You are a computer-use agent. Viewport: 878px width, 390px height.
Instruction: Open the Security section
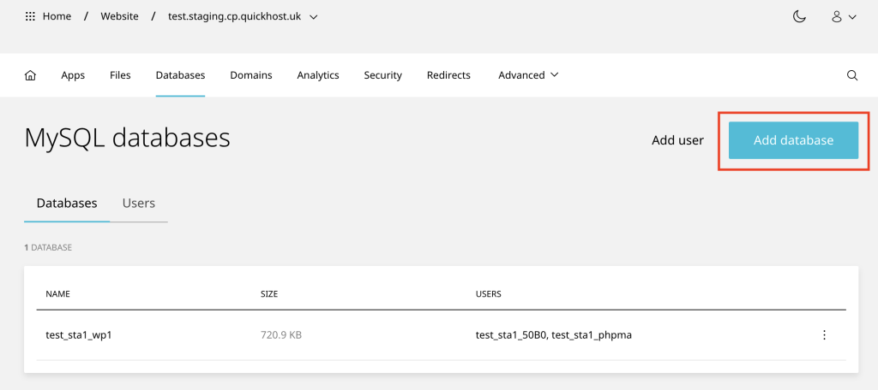[383, 75]
